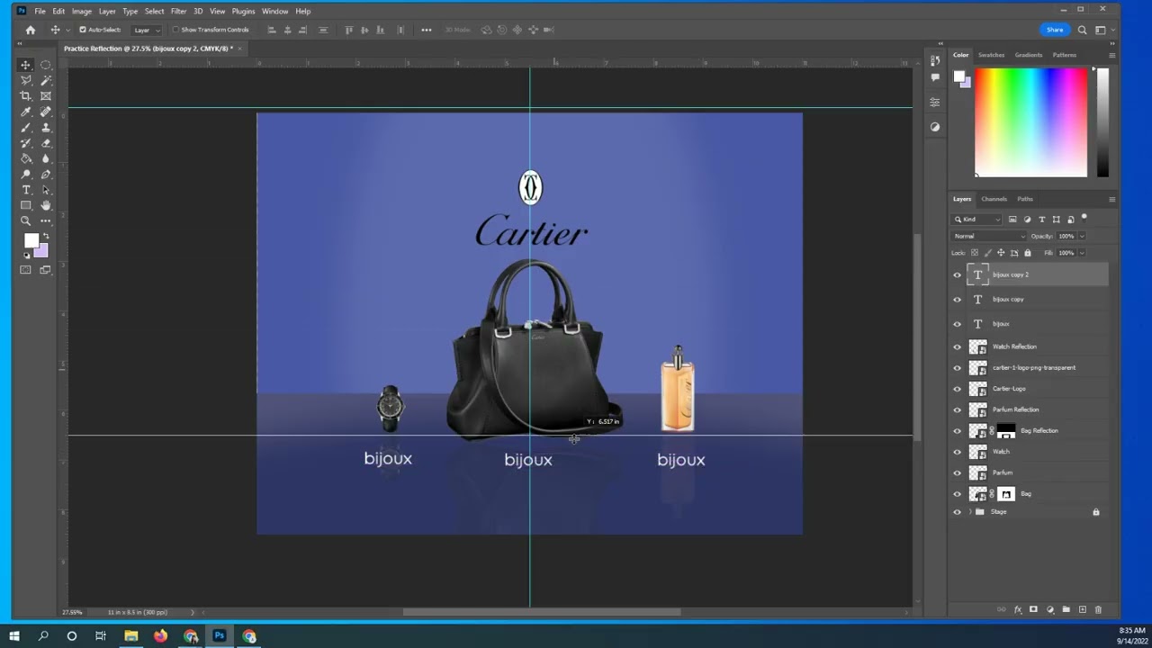Hide the Bag Reflection layer
The image size is (1152, 648).
click(958, 431)
